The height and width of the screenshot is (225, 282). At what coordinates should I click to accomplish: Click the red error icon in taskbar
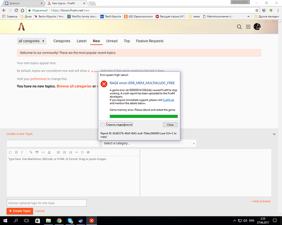(92, 220)
